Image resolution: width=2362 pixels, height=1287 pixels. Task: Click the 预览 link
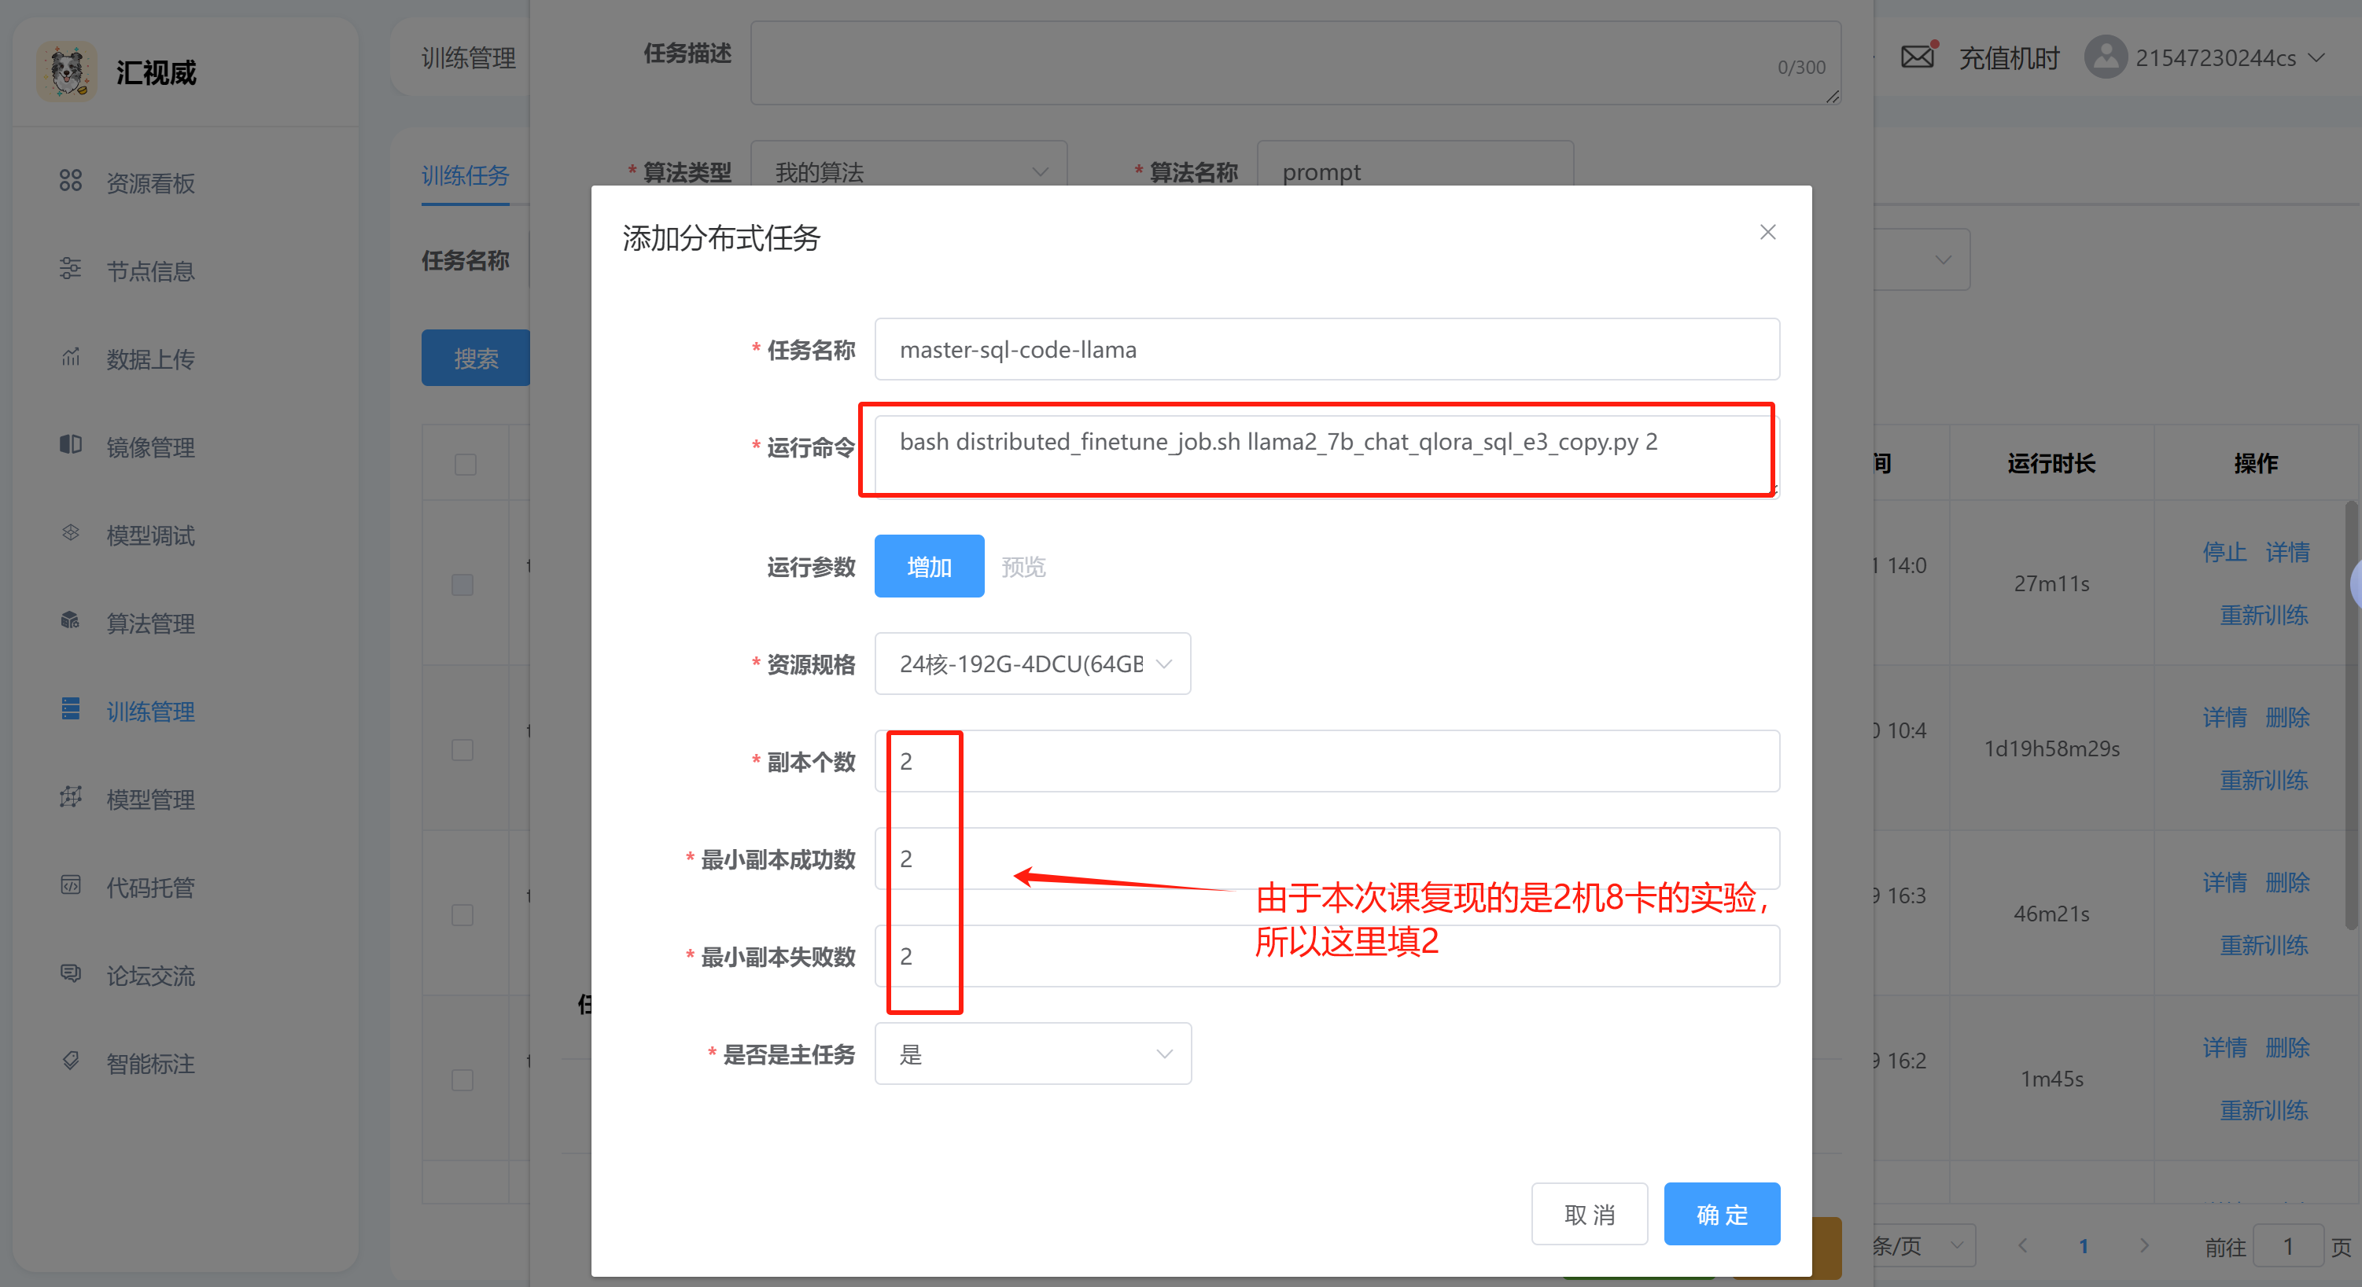(x=1023, y=567)
